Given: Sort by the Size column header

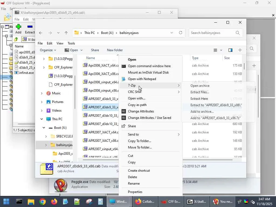Looking at the screenshot, I should coord(232,58).
